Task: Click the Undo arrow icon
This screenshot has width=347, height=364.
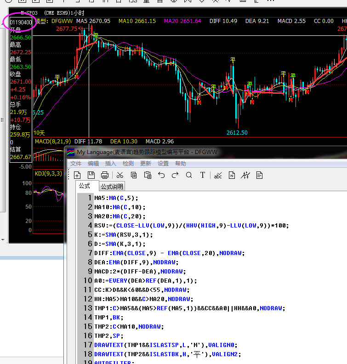Action: coord(161,175)
